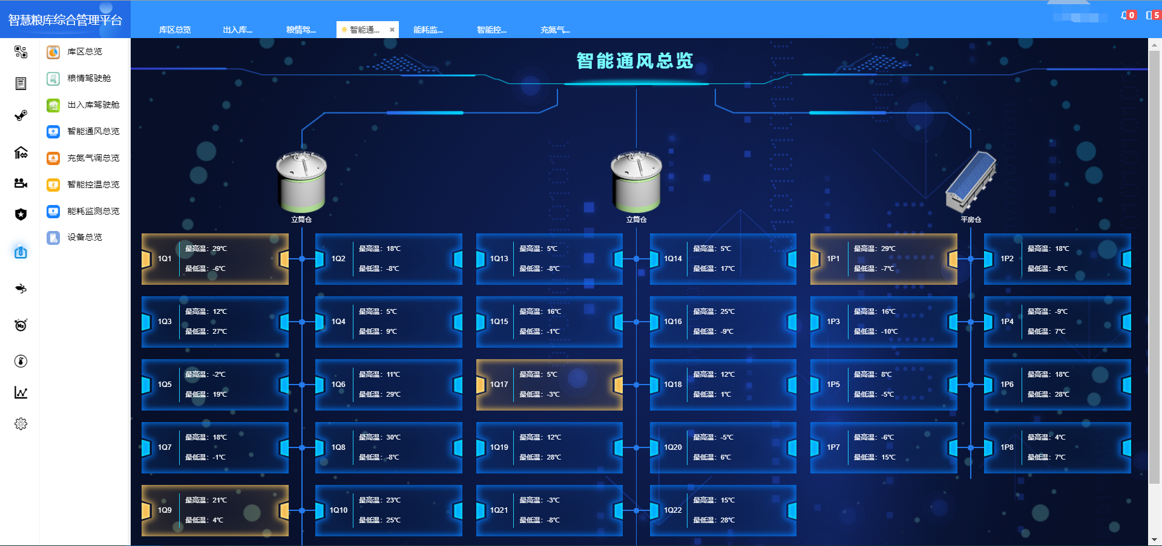Open the settings gear sidebar icon
The height and width of the screenshot is (546, 1162).
click(21, 424)
